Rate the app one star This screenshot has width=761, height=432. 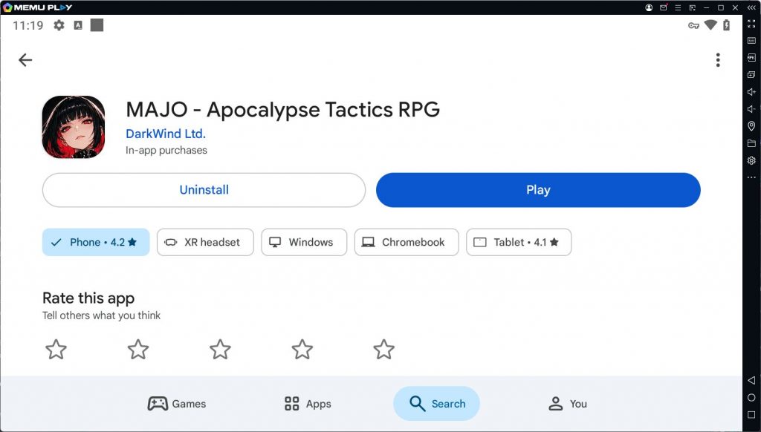56,349
